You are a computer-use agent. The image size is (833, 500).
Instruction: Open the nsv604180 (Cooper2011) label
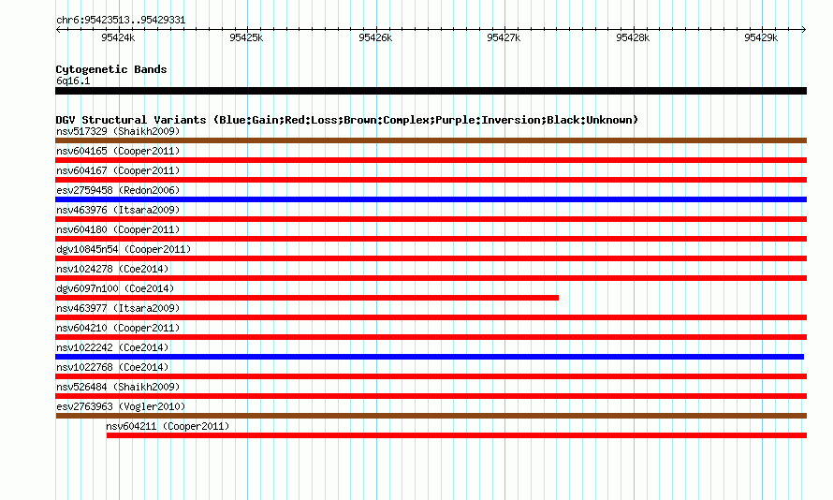tap(118, 229)
